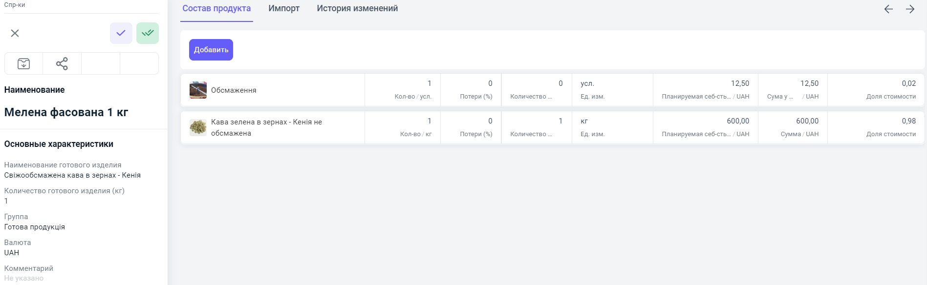Go to previous record with left arrow
The width and height of the screenshot is (927, 285).
pyautogui.click(x=888, y=9)
